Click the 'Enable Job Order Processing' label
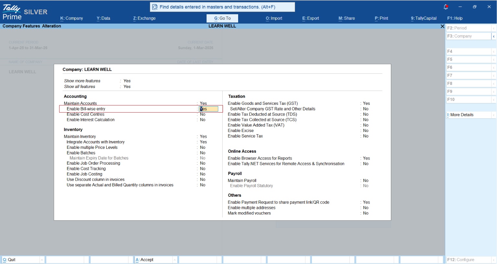 coord(94,163)
